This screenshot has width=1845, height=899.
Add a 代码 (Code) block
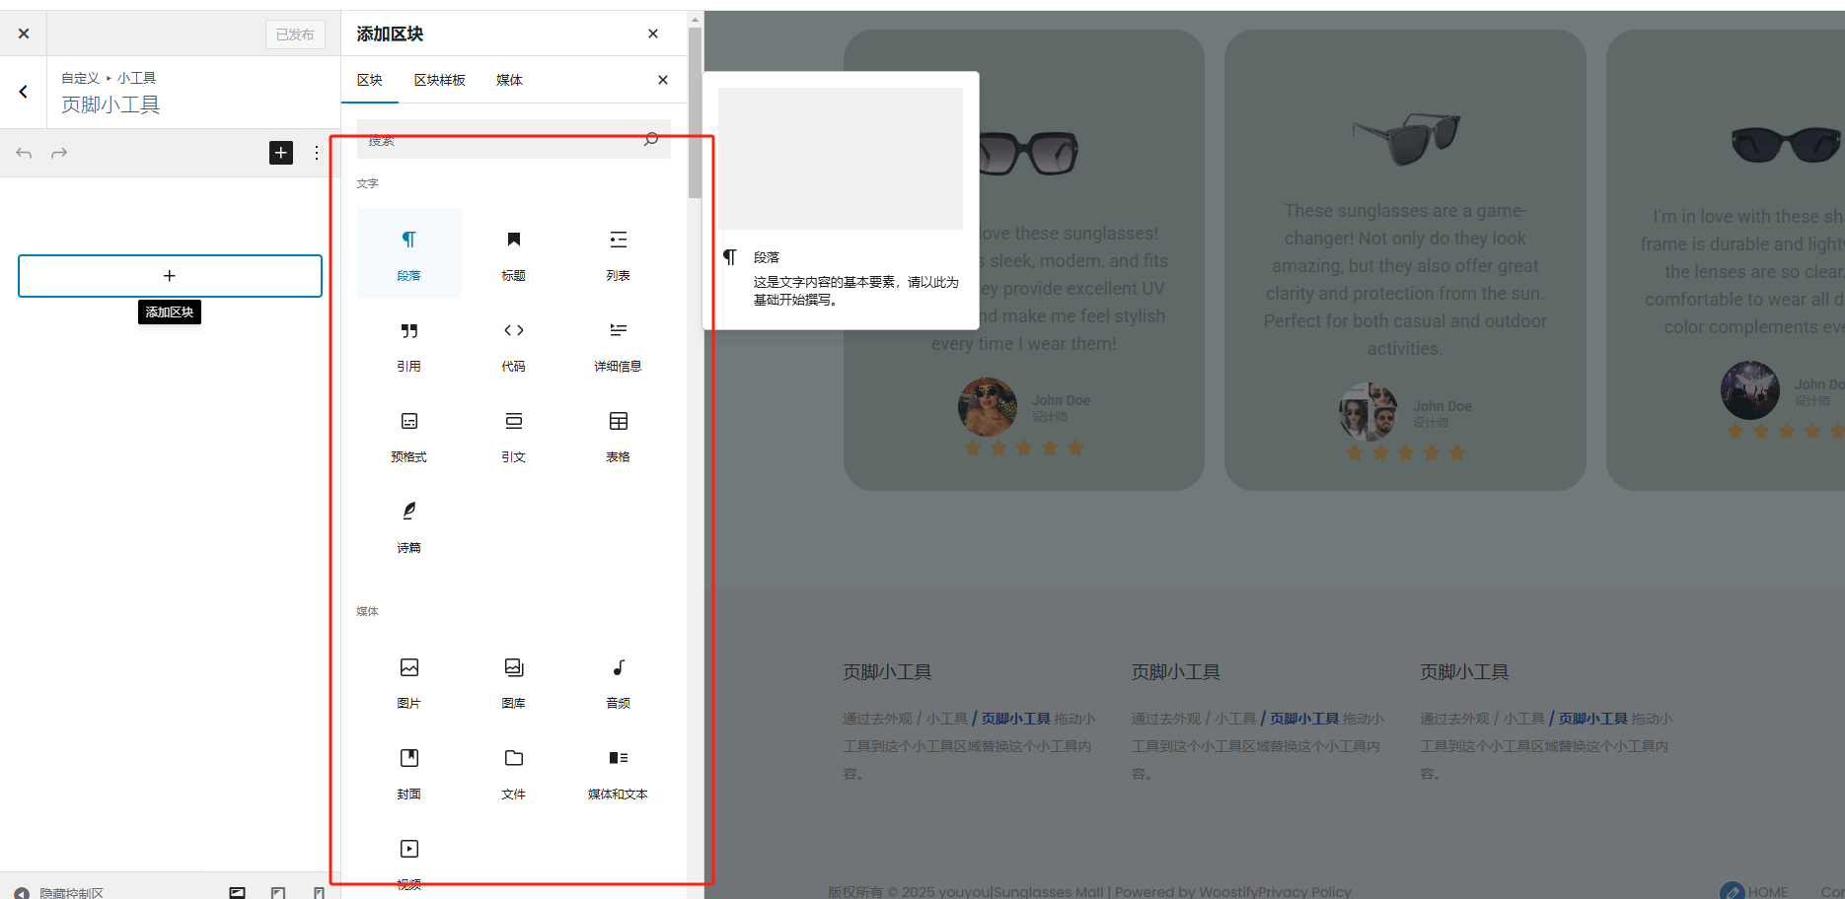pyautogui.click(x=513, y=345)
